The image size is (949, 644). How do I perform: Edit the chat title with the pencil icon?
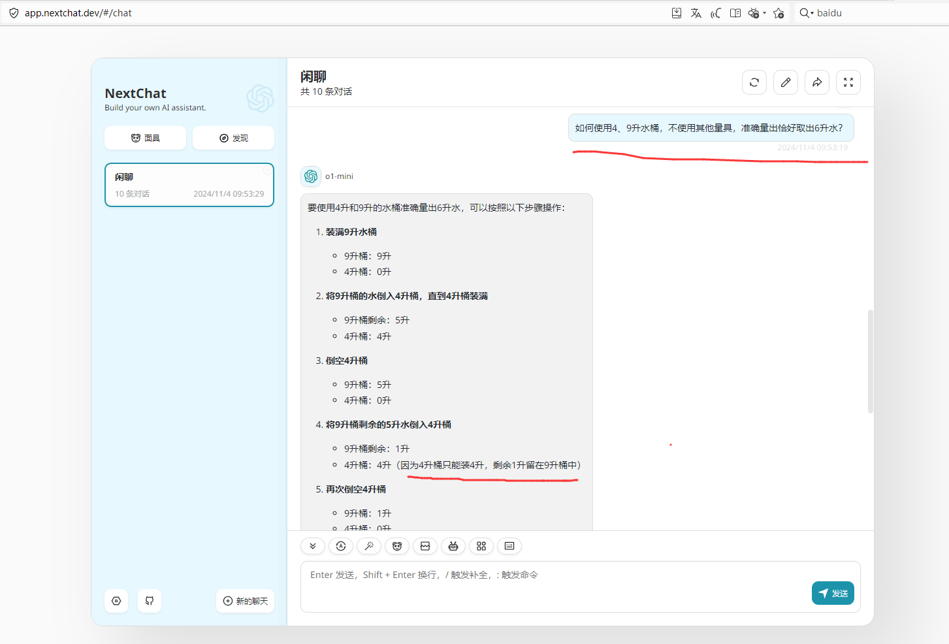pos(786,82)
